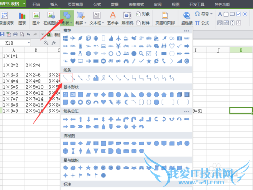Open 页眉和页脚 header and footer
253x190 pixels.
(165, 18)
